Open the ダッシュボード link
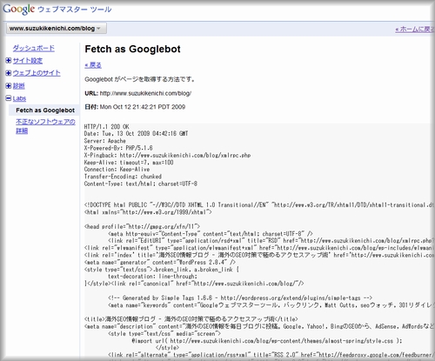The width and height of the screenshot is (435, 361). point(34,48)
